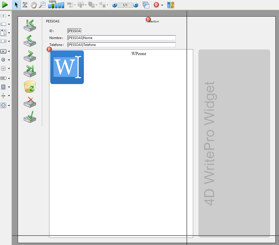Open the library books icon
Screen dimensions: 279x245
pos(171,5)
